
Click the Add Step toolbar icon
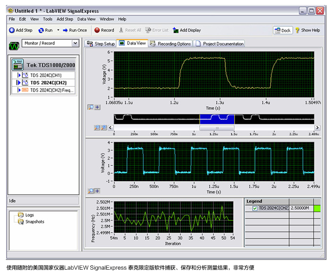coord(12,30)
